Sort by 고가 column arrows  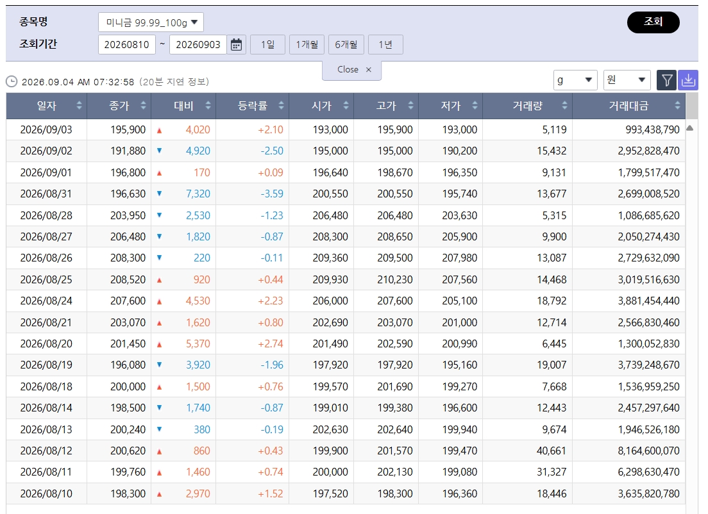point(411,106)
